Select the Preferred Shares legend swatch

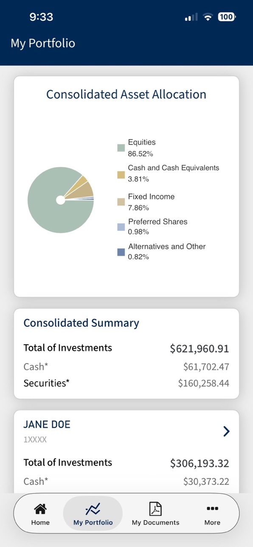tap(121, 227)
